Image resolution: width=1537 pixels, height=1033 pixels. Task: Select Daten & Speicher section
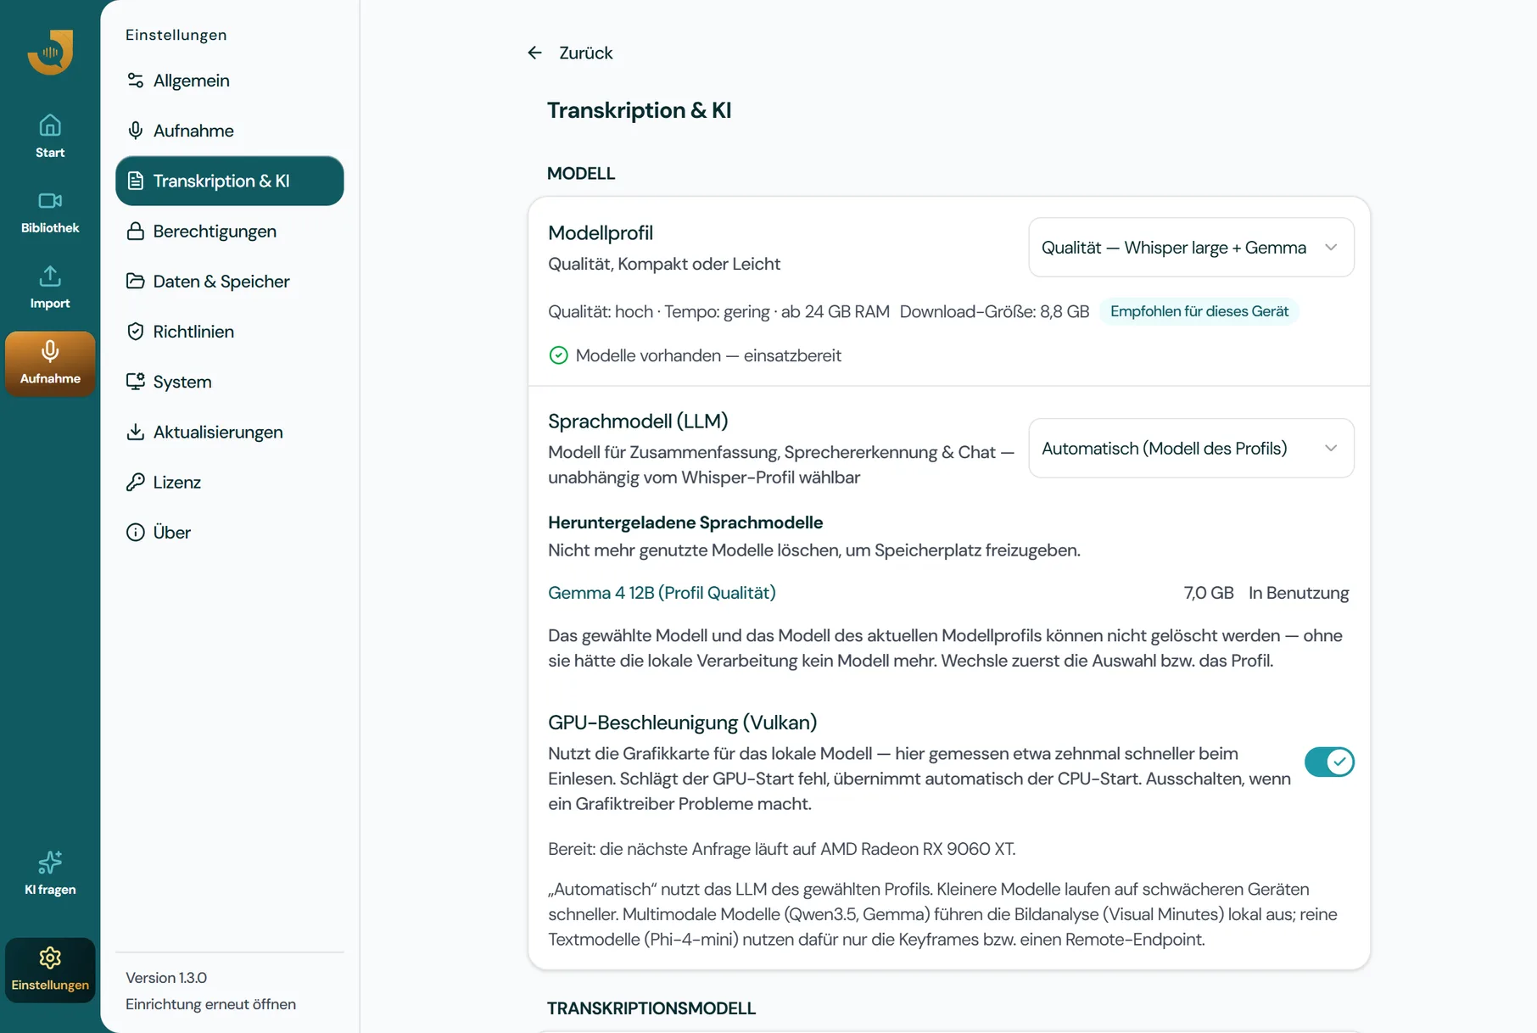click(x=229, y=281)
